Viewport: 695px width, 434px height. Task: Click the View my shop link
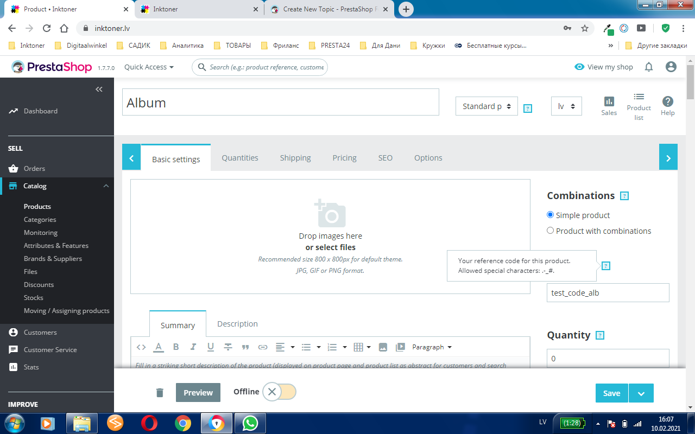pyautogui.click(x=604, y=67)
